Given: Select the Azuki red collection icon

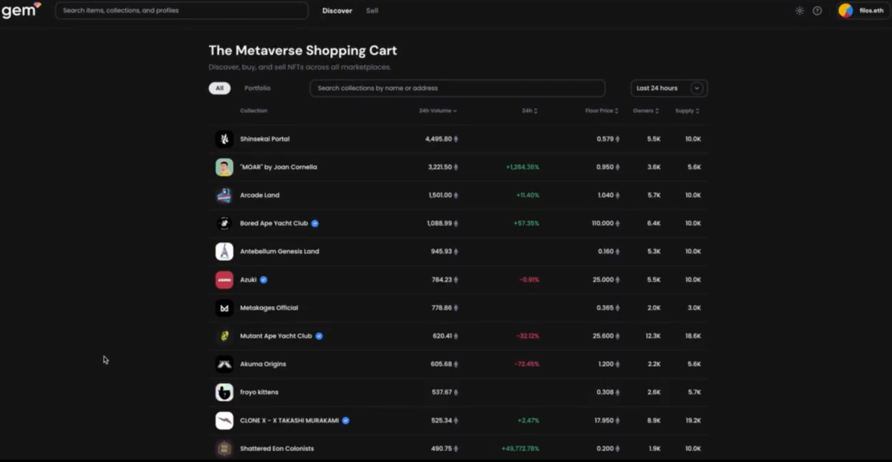Looking at the screenshot, I should coord(224,280).
